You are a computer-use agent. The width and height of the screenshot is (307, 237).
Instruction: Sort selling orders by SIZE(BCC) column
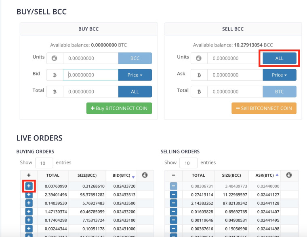tap(231, 175)
